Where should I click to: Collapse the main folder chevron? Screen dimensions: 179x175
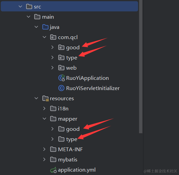[x=28, y=17]
